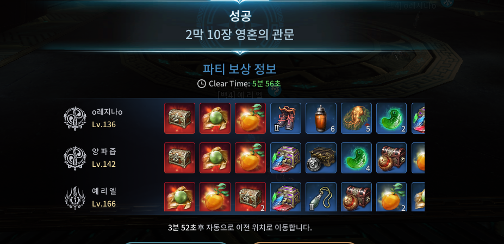
Task: Select the blue-background orange fruit with quantity 2
Action: pos(391,197)
